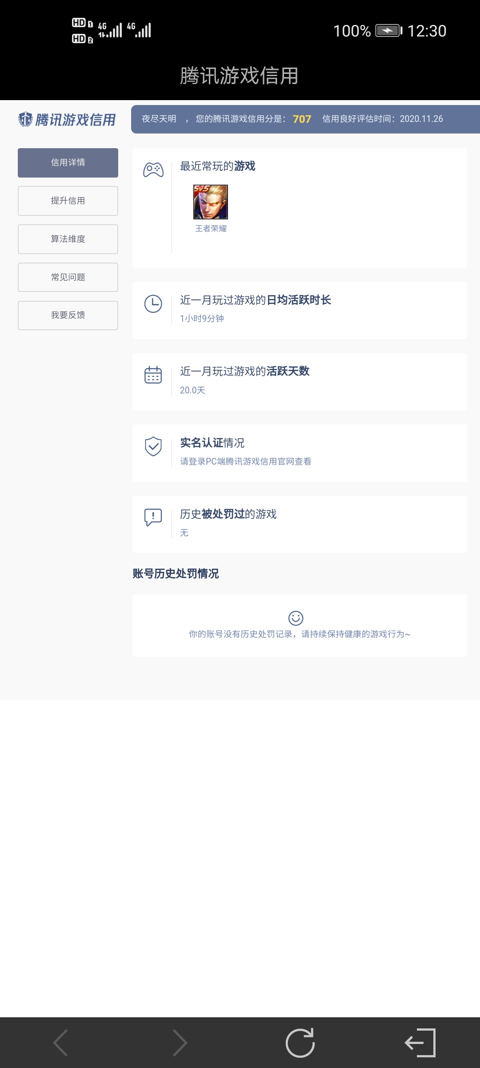
Task: Tap the 实名认证情况 heading
Action: 212,443
